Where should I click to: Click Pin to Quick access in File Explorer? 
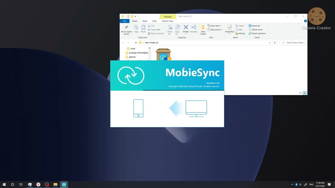[126, 30]
